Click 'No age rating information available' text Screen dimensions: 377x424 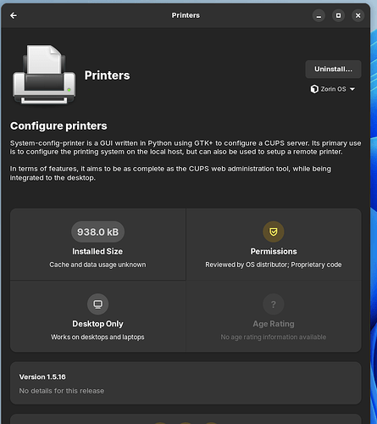[274, 338]
